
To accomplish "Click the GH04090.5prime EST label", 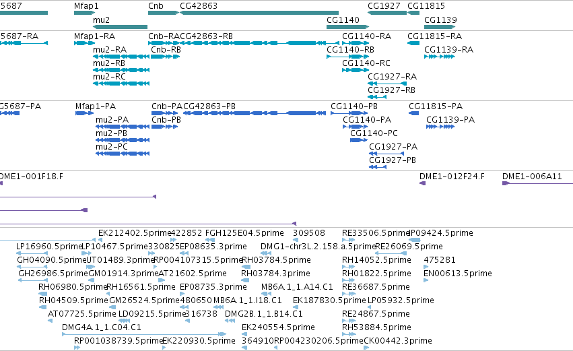I will [52, 260].
